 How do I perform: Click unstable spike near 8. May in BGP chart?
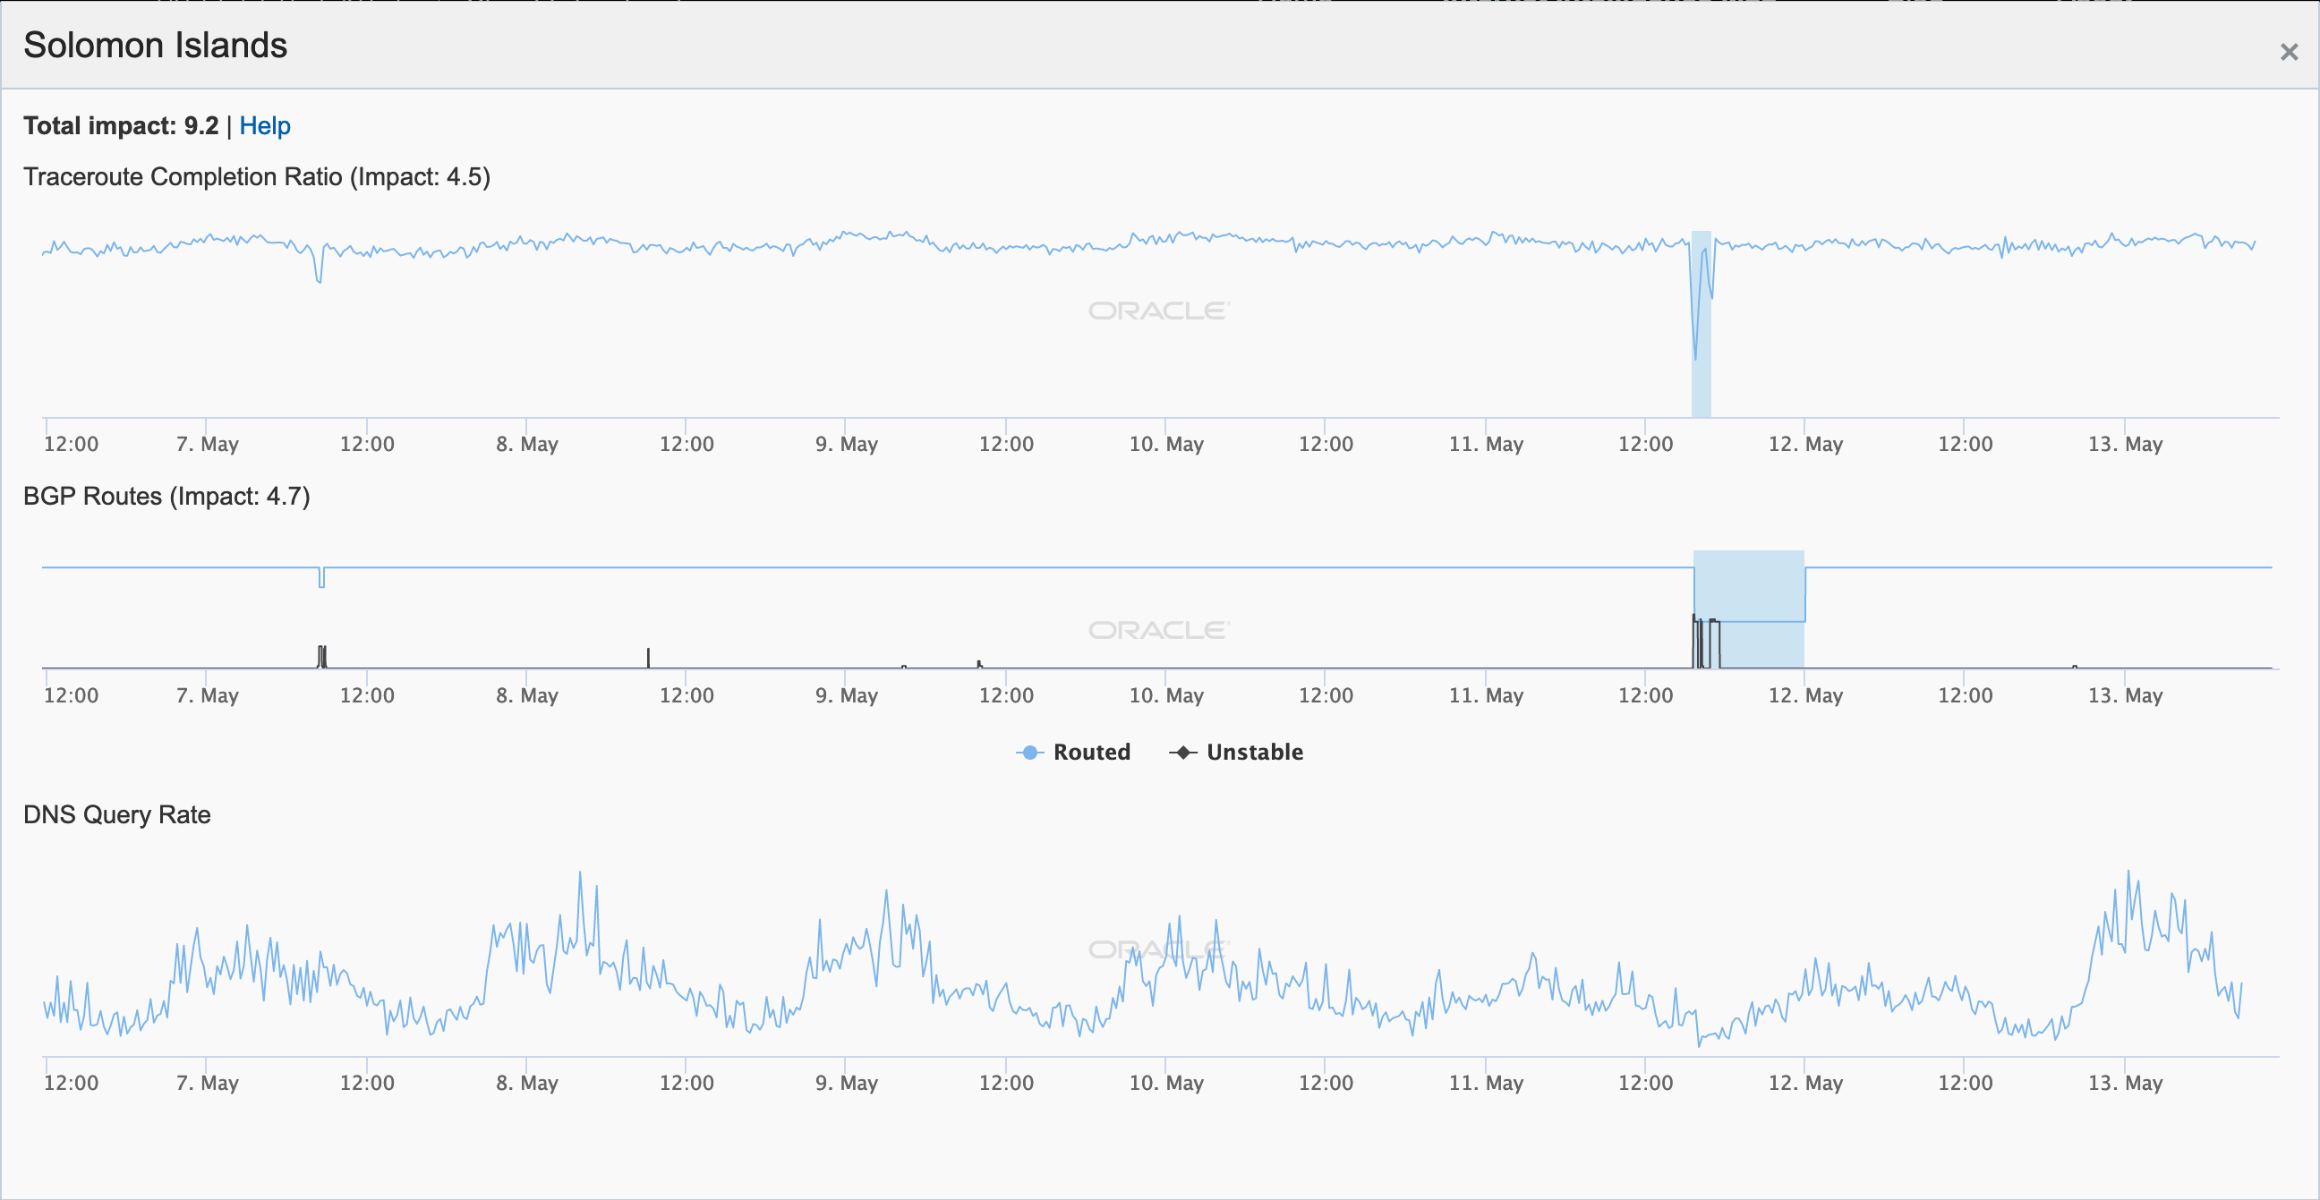(x=648, y=657)
